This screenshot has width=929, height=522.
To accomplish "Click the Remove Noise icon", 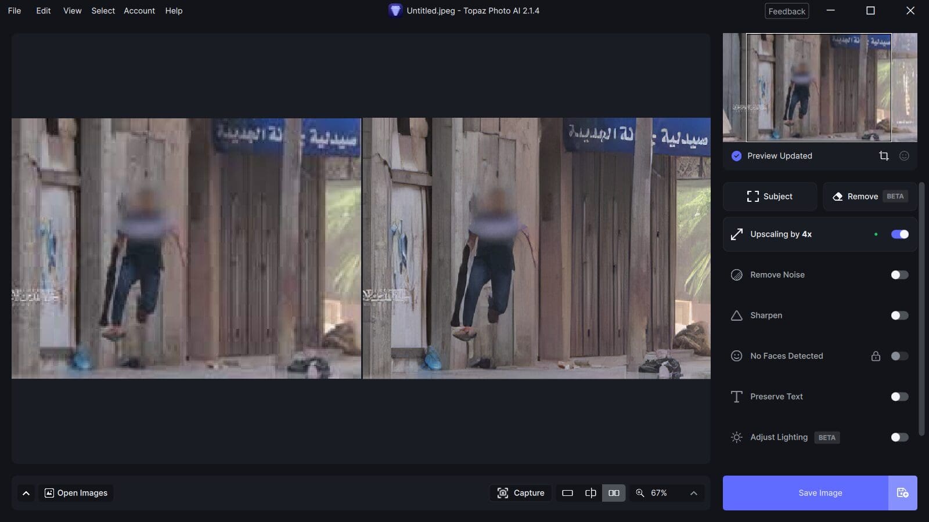I will [736, 275].
